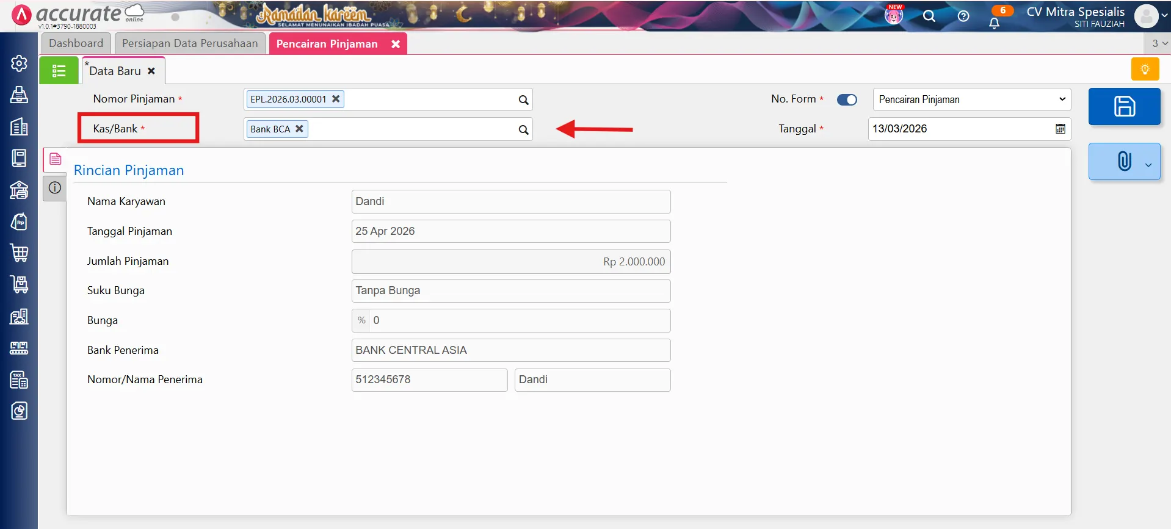The image size is (1171, 529).
Task: Click the yellow lightbulb tips icon
Action: click(1145, 70)
